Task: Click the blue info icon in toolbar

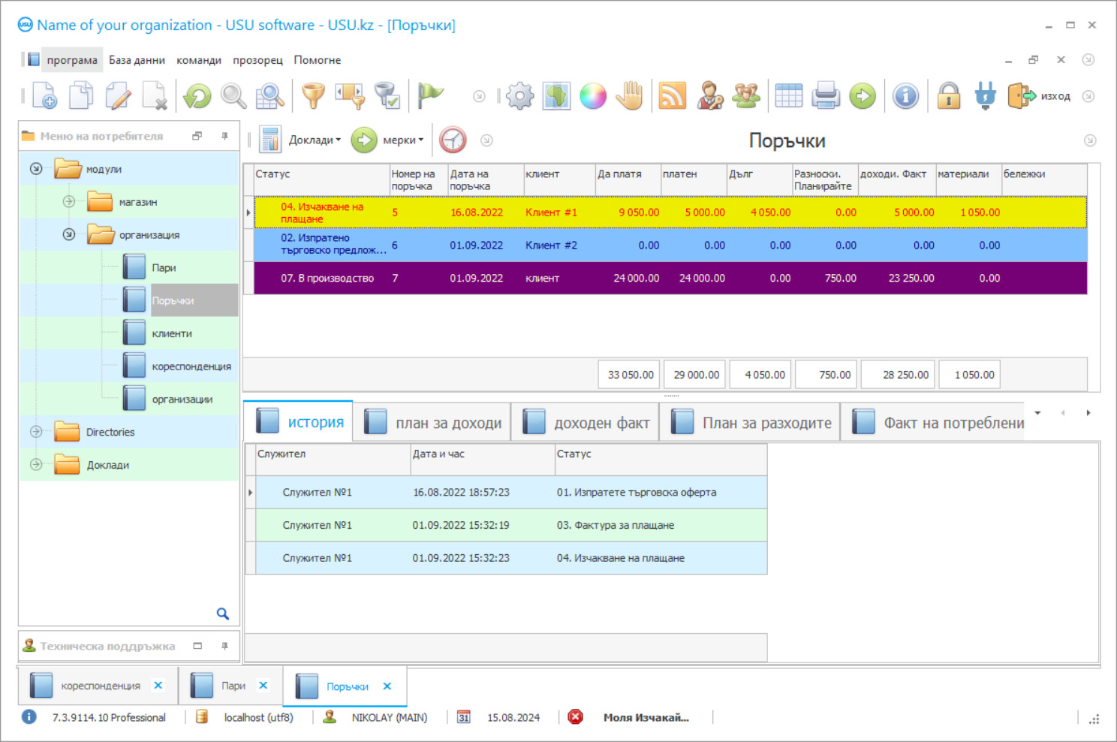Action: click(x=905, y=96)
